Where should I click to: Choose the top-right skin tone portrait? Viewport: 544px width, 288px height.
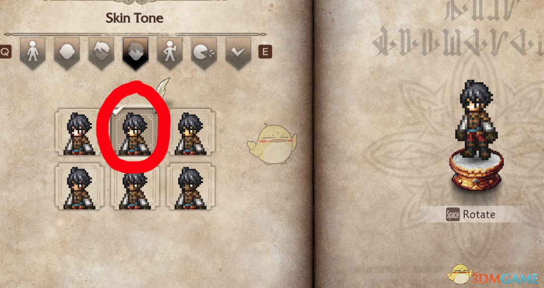190,132
